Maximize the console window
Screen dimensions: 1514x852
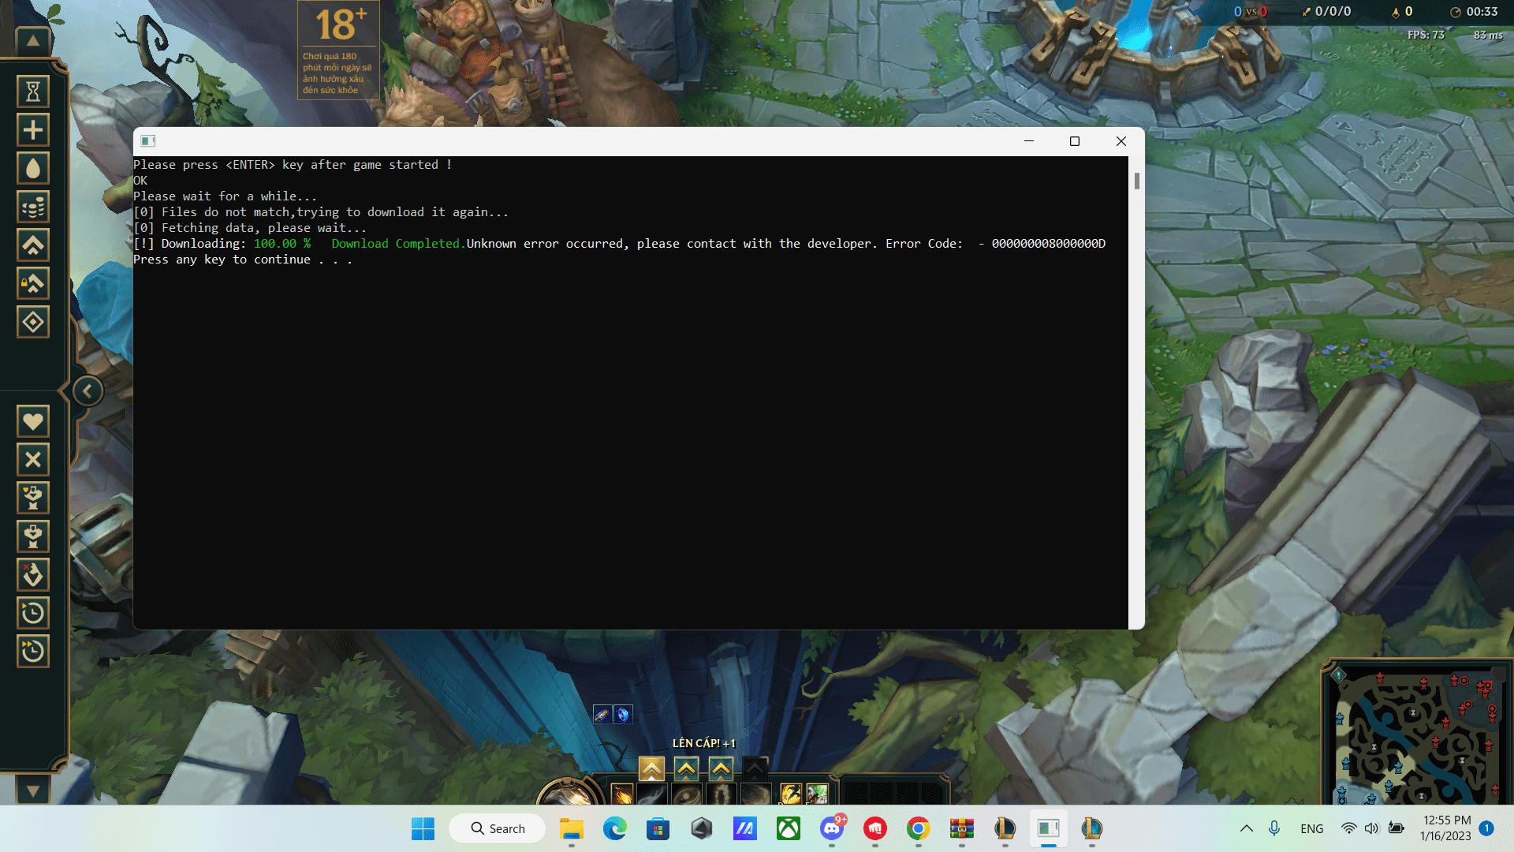point(1074,141)
